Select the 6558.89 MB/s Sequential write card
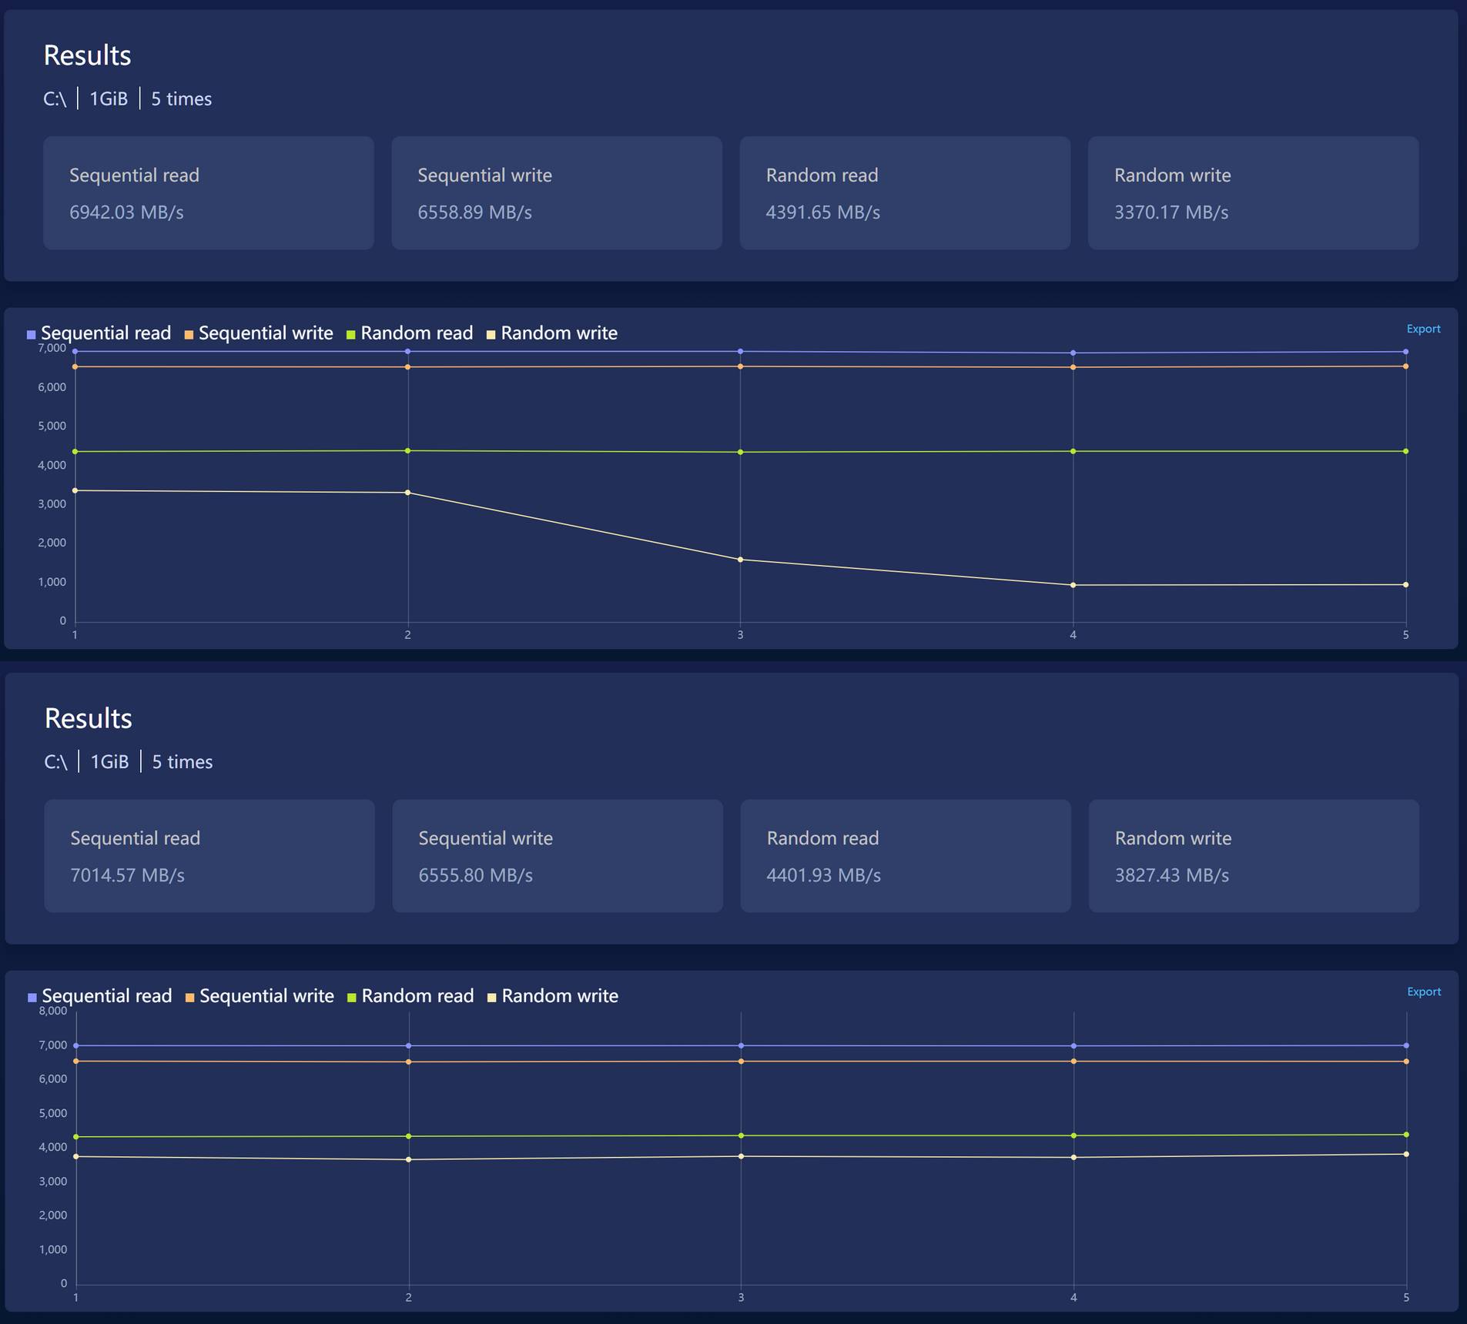Screen dimensions: 1467x1324 pyautogui.click(x=556, y=193)
